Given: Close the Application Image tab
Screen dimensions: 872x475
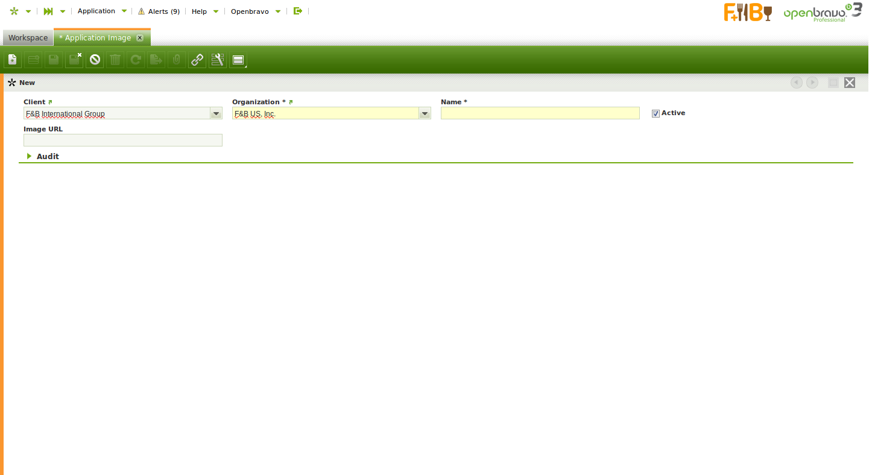Looking at the screenshot, I should pos(140,37).
